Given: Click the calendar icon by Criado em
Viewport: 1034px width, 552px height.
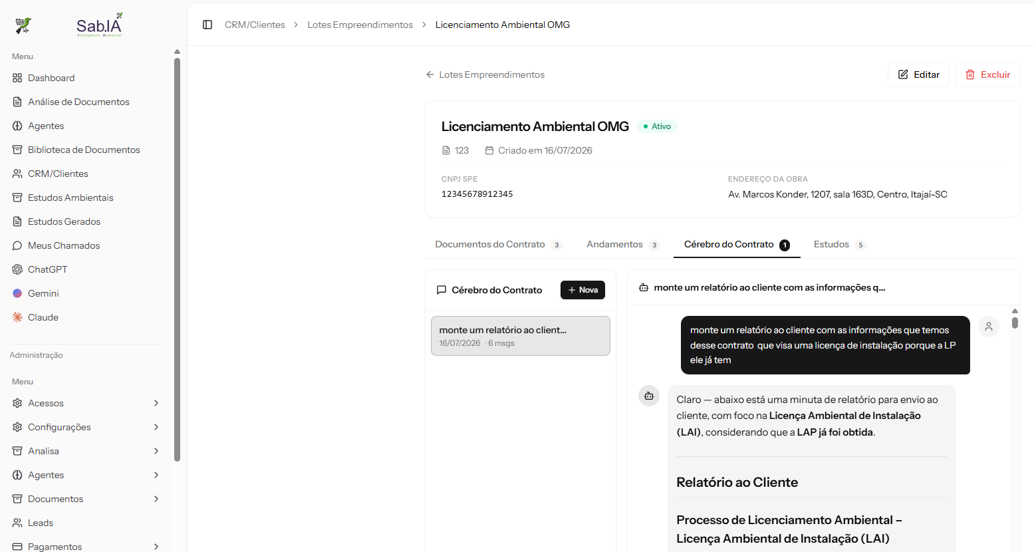Looking at the screenshot, I should pyautogui.click(x=489, y=150).
